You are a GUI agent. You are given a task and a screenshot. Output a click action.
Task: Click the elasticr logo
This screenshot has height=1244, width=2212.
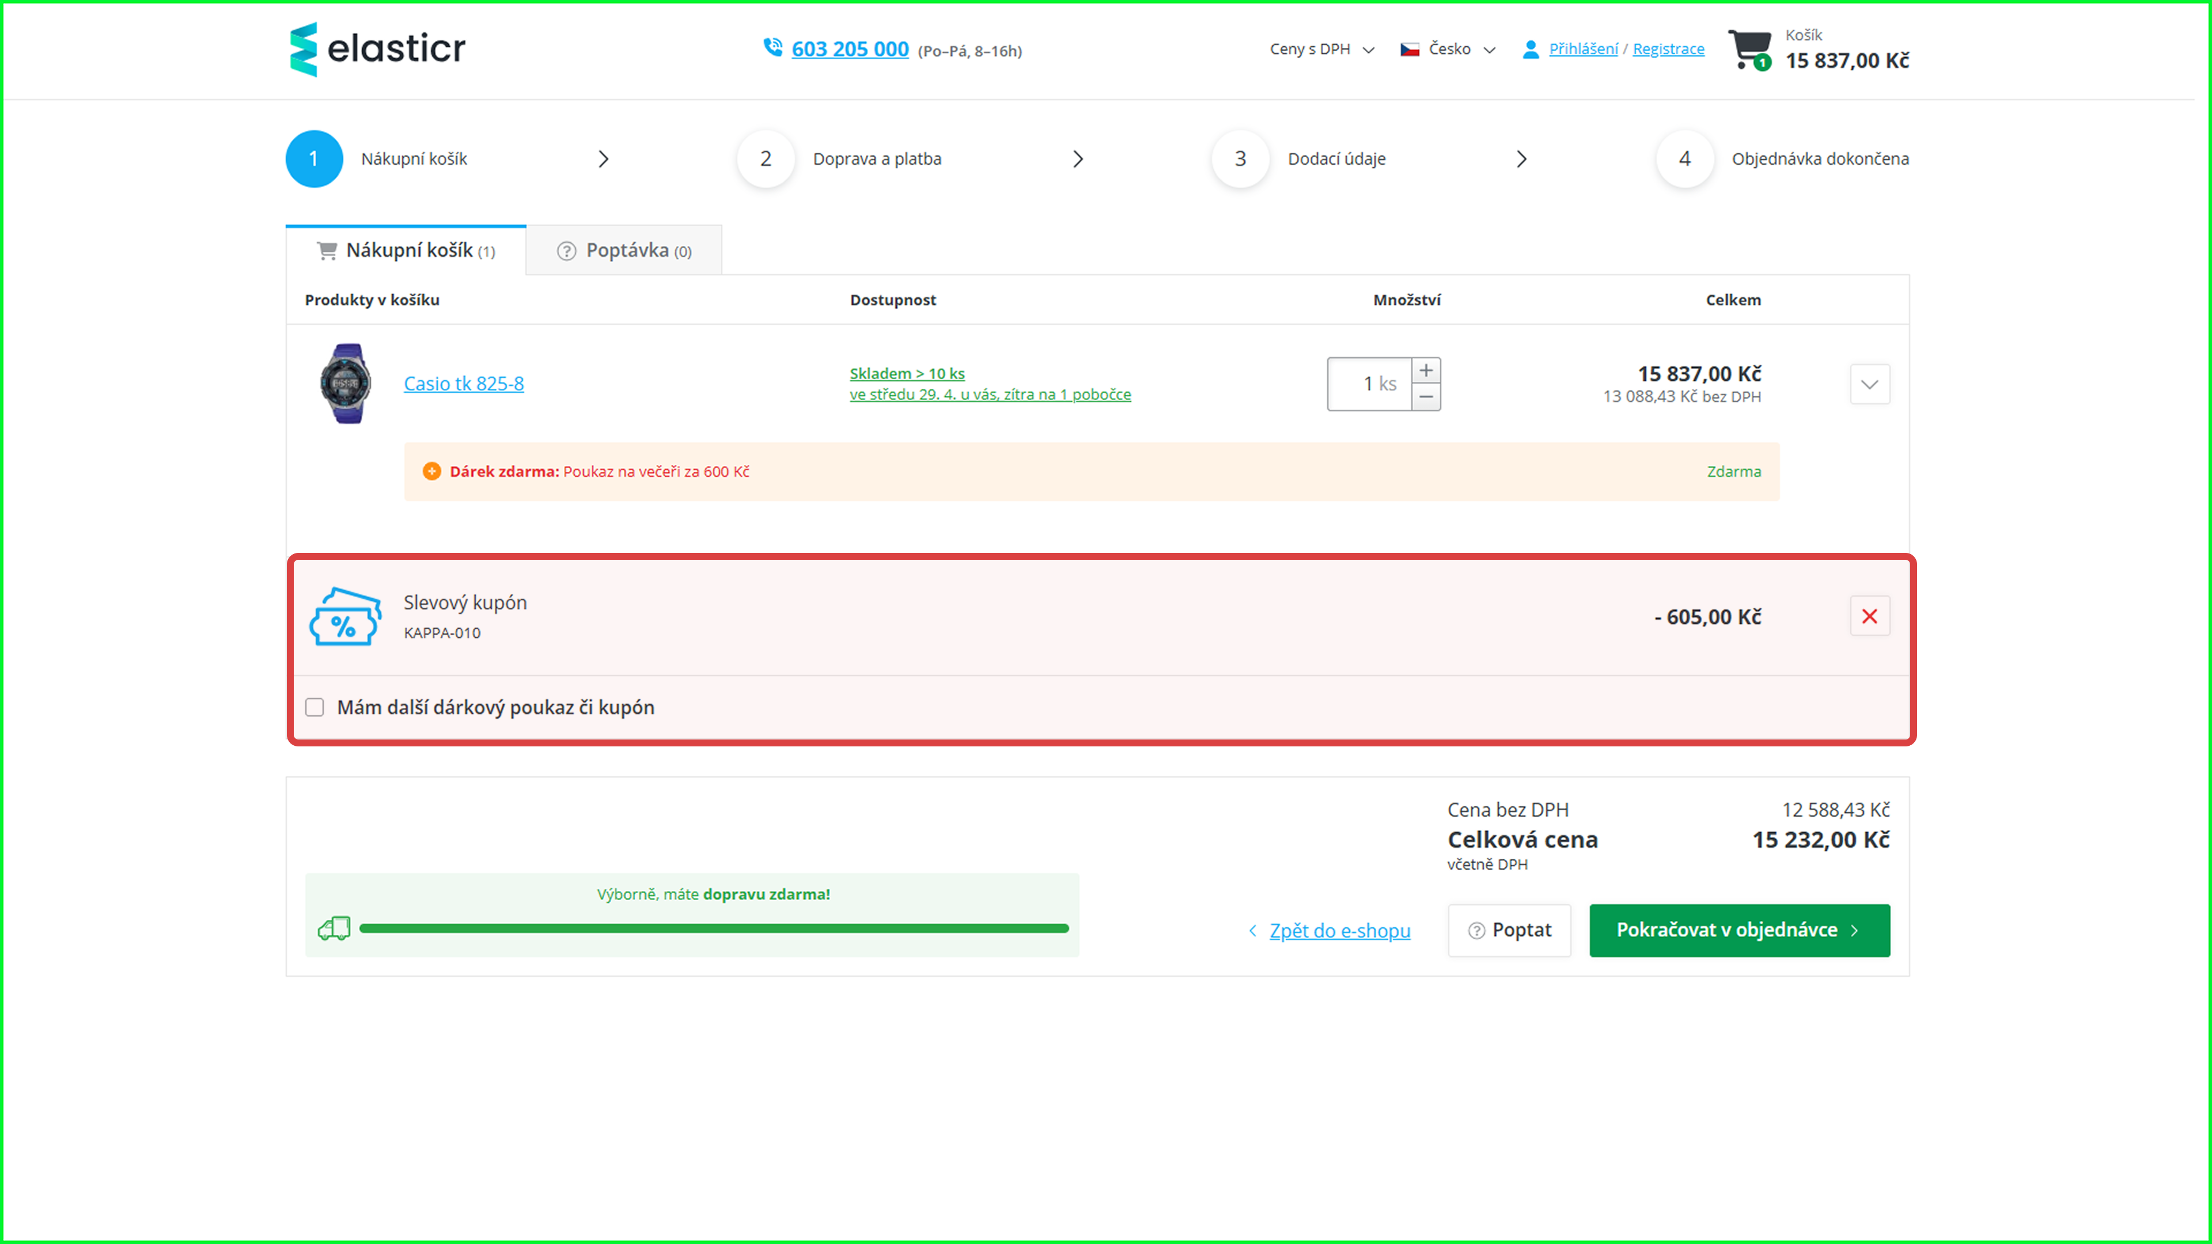click(378, 49)
